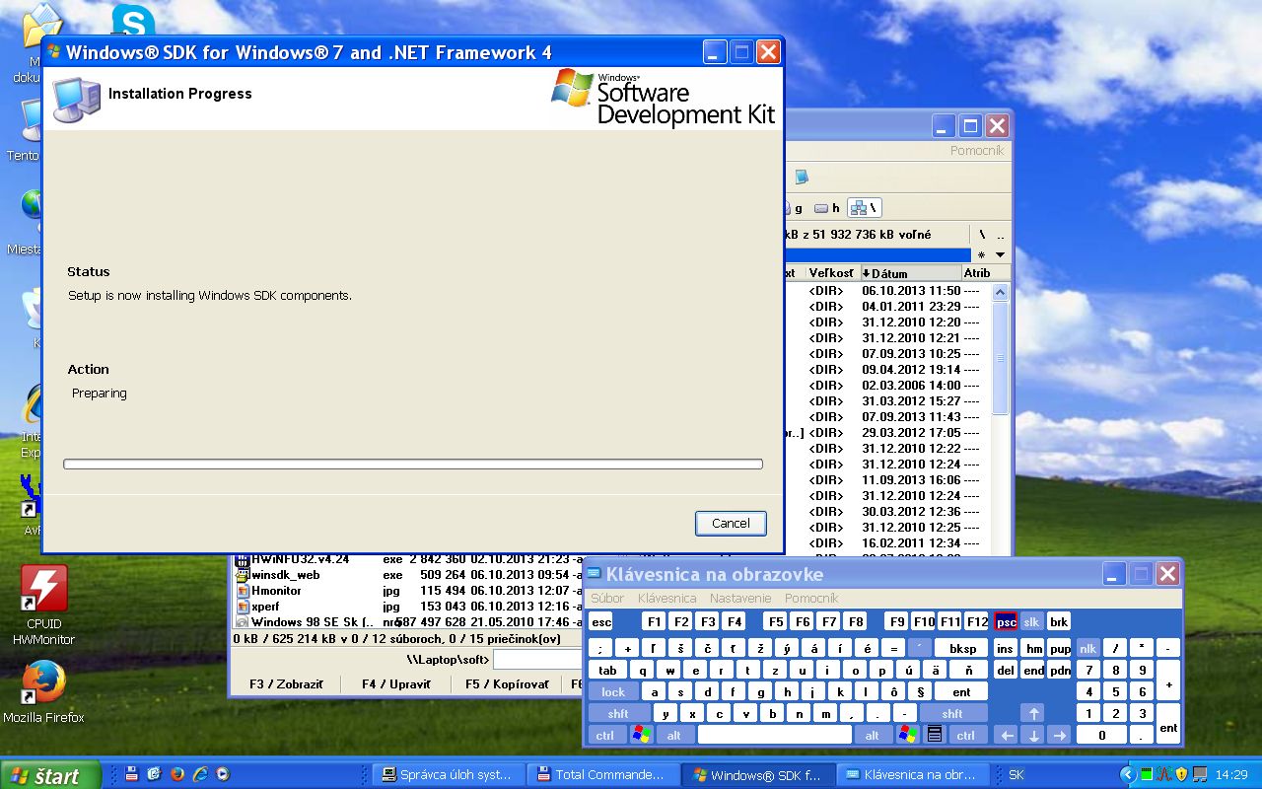This screenshot has height=789, width=1262.
Task: Click Firefox quick launch taskbar icon
Action: coord(177,774)
